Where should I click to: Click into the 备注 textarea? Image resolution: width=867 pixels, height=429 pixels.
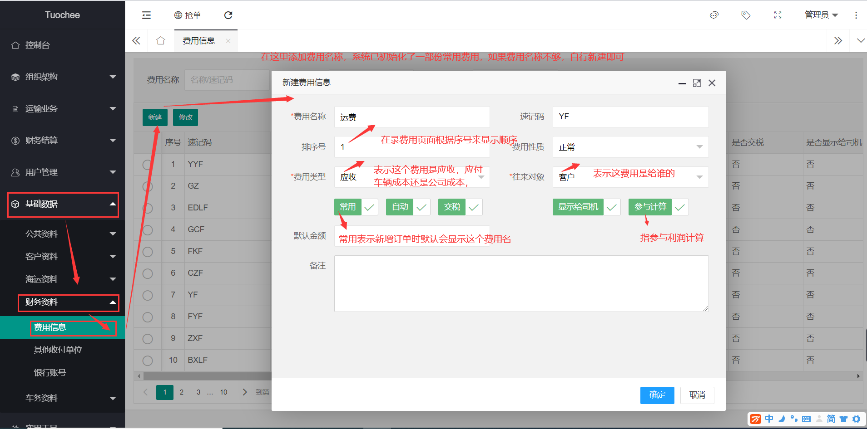(521, 283)
